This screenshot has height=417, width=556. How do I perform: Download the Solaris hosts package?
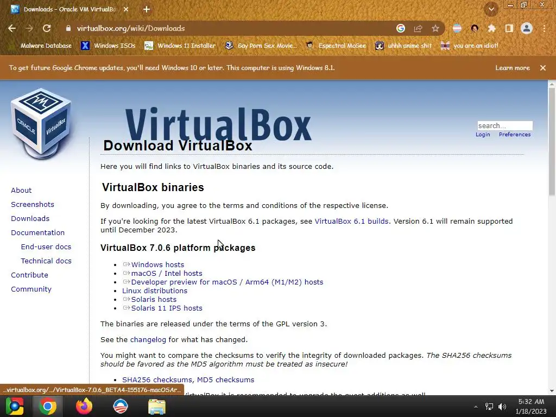point(154,300)
